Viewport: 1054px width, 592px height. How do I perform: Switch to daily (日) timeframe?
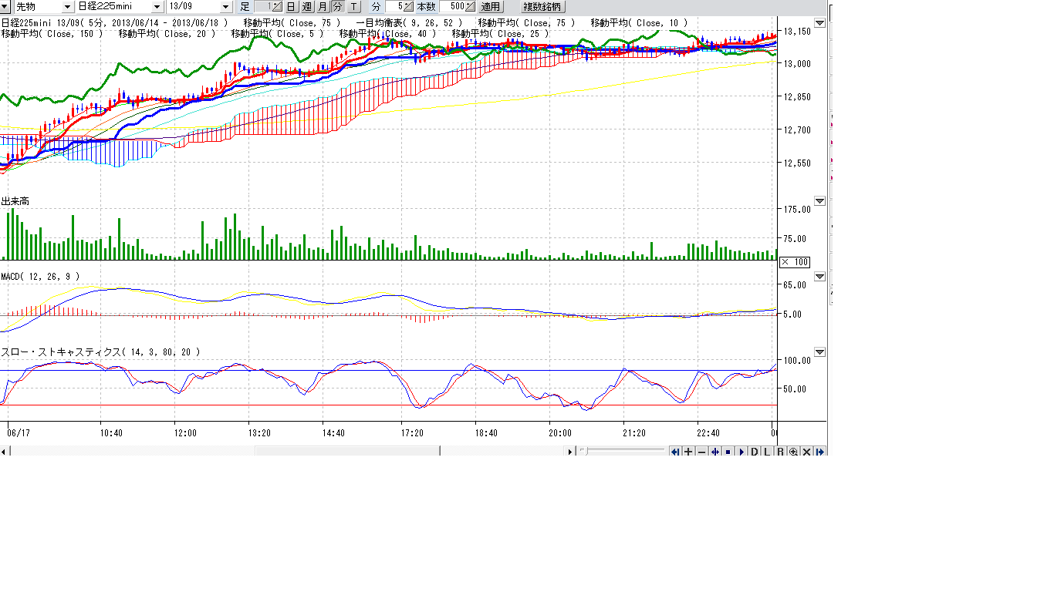tap(290, 6)
